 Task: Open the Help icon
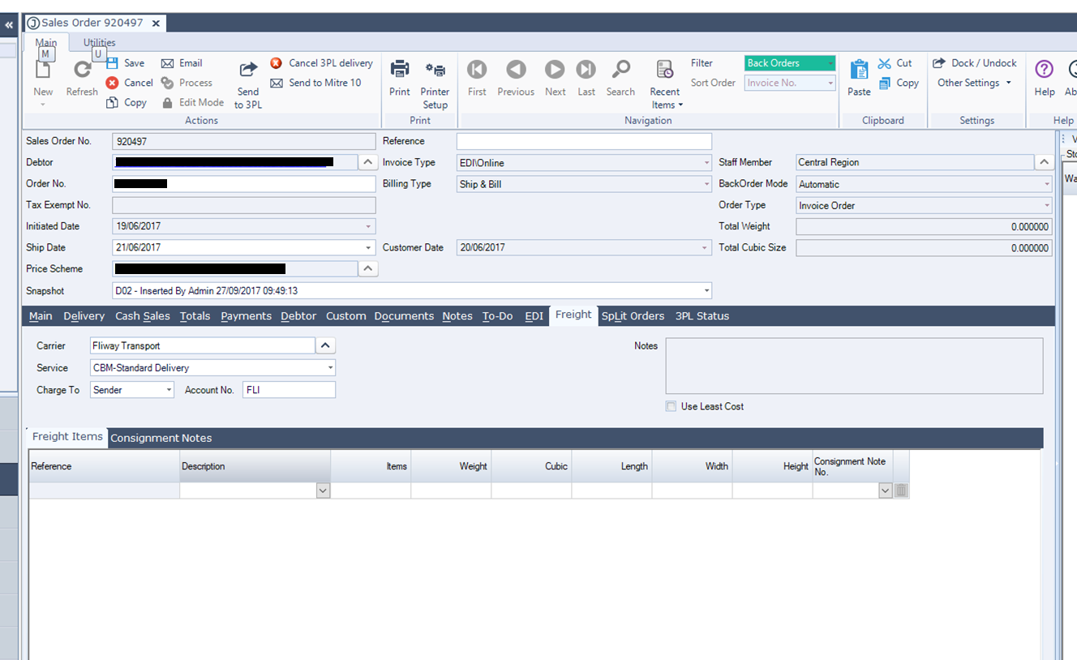[x=1044, y=70]
